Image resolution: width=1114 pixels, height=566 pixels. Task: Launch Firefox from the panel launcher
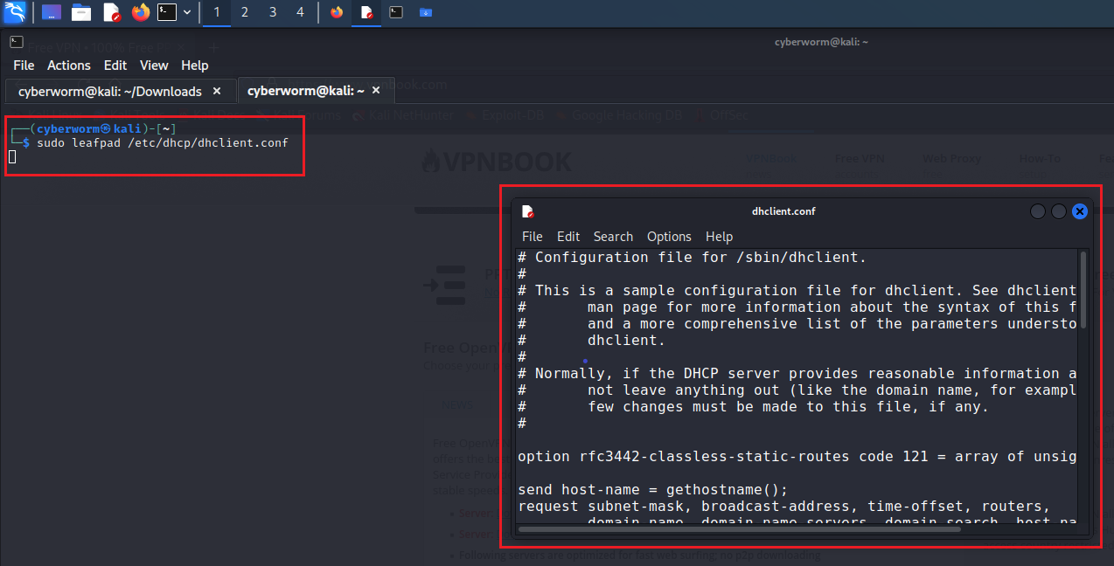[140, 12]
